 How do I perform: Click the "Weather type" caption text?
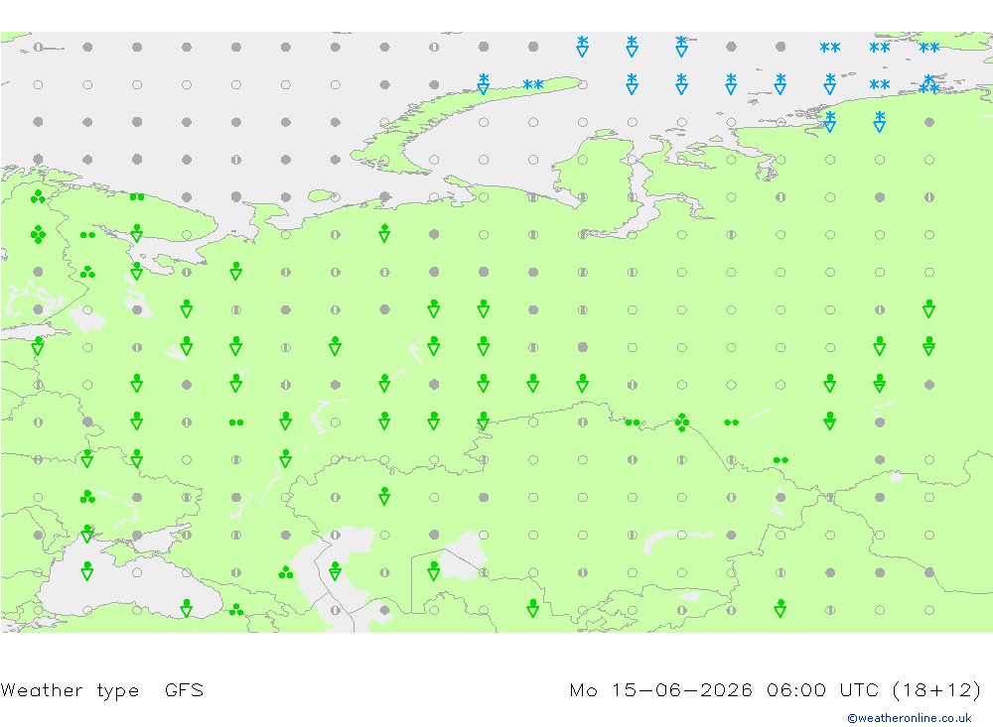pyautogui.click(x=70, y=690)
